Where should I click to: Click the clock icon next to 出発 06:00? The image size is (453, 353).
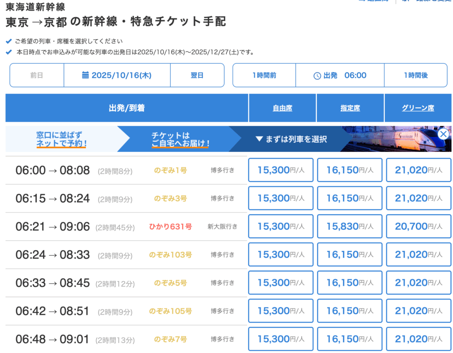coord(317,76)
